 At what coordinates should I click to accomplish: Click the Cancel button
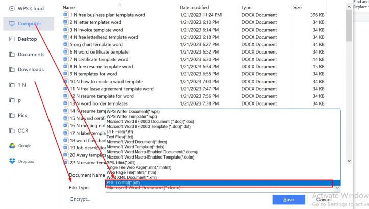click(x=324, y=200)
